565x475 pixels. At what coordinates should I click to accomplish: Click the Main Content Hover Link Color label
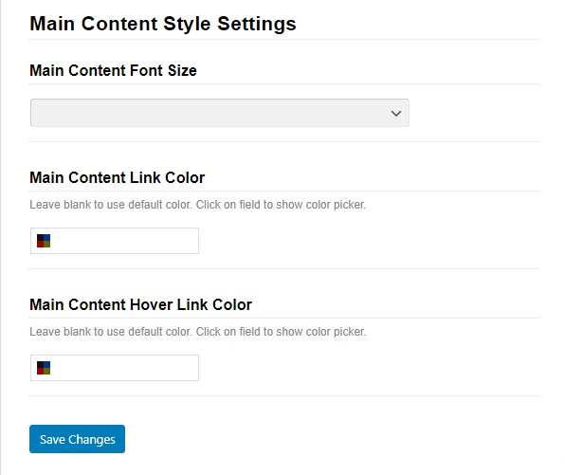click(x=140, y=305)
